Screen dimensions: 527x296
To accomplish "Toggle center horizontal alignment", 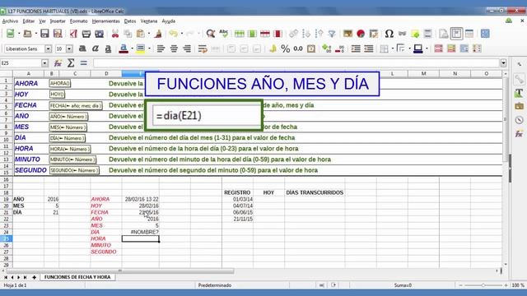I will tap(174, 49).
